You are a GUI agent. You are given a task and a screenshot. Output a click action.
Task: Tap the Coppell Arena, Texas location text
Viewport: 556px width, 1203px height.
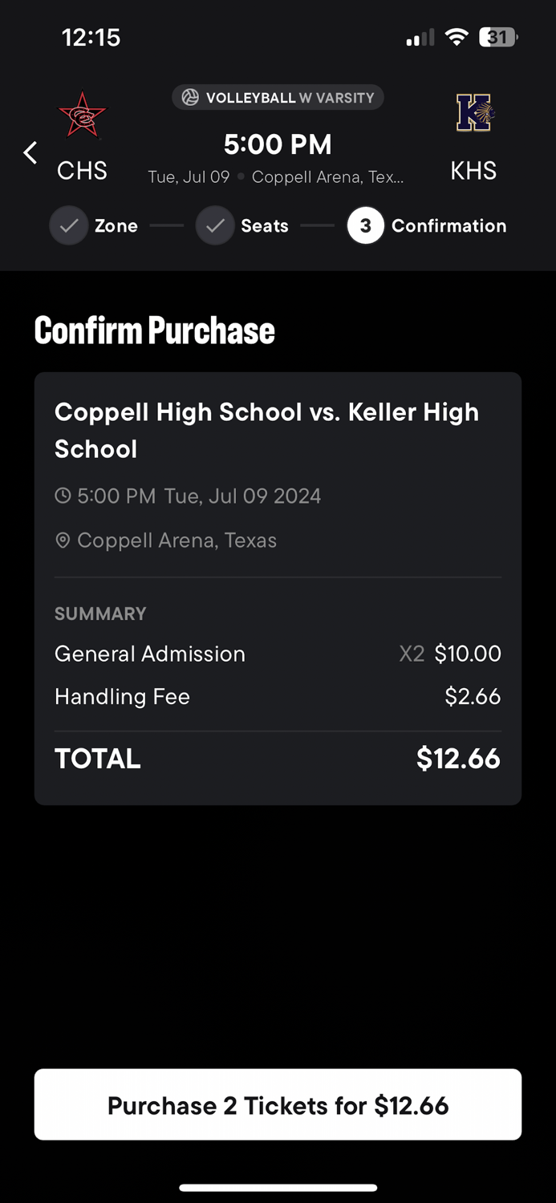click(x=177, y=541)
